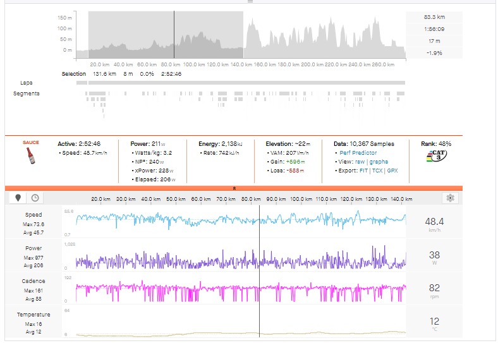Select the Cadence label in chart sidebar
498x343 pixels.
[33, 281]
